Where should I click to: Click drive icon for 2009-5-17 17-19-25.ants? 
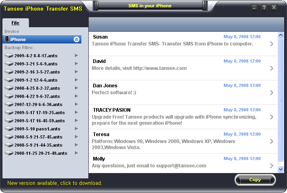point(9,113)
